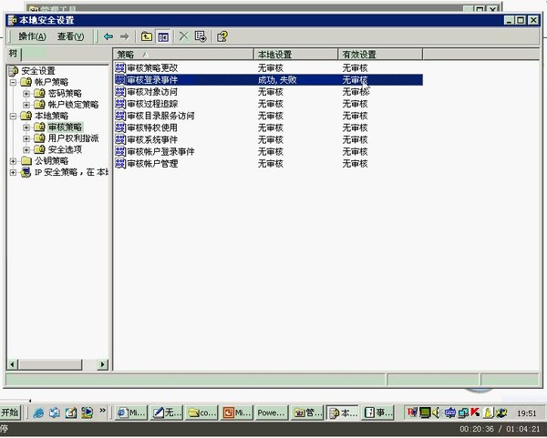This screenshot has width=547, height=438.
Task: Collapse the 帐户策略 tree node
Action: pyautogui.click(x=13, y=82)
